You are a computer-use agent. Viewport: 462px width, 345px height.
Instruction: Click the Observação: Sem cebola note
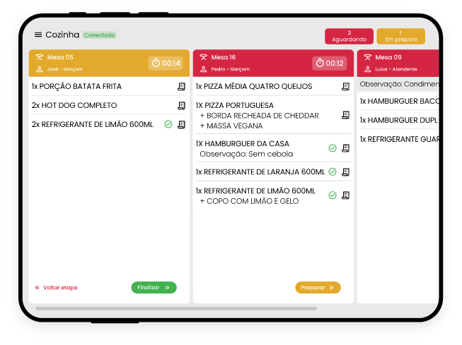point(246,154)
